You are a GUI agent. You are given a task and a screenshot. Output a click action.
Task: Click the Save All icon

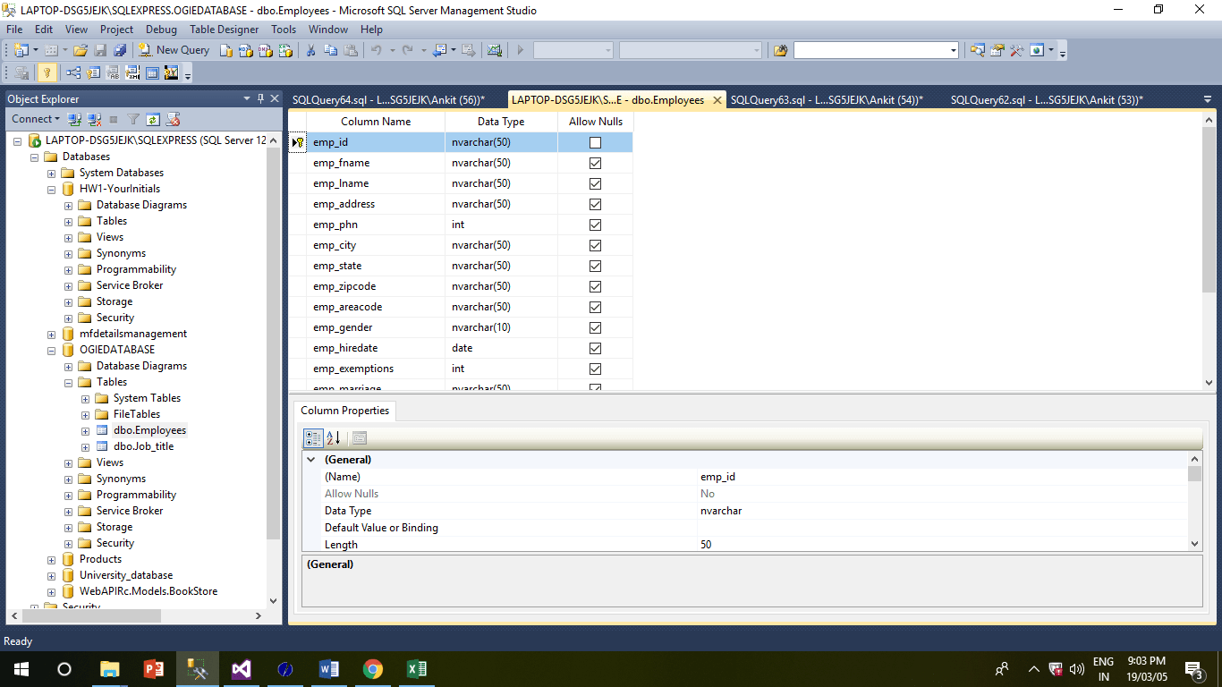tap(120, 50)
